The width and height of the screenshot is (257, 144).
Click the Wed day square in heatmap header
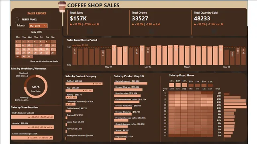click(x=184, y=85)
